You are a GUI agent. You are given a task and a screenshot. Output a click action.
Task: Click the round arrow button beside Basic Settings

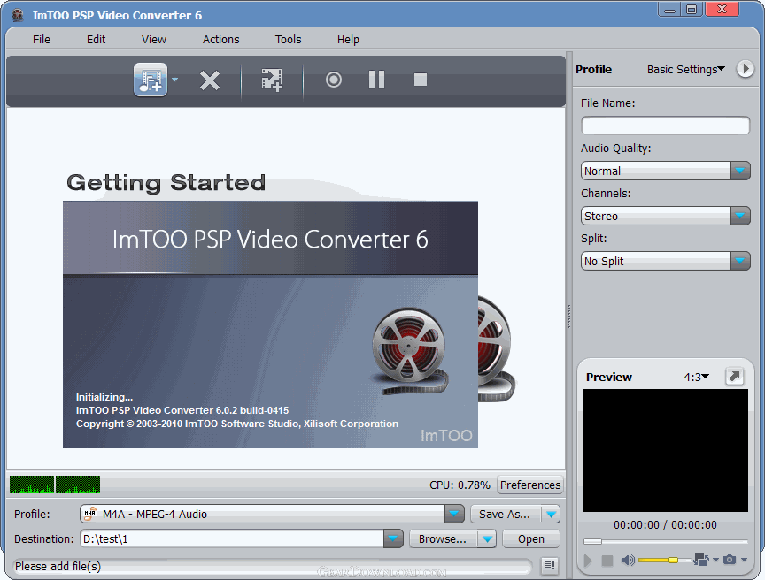(x=745, y=69)
